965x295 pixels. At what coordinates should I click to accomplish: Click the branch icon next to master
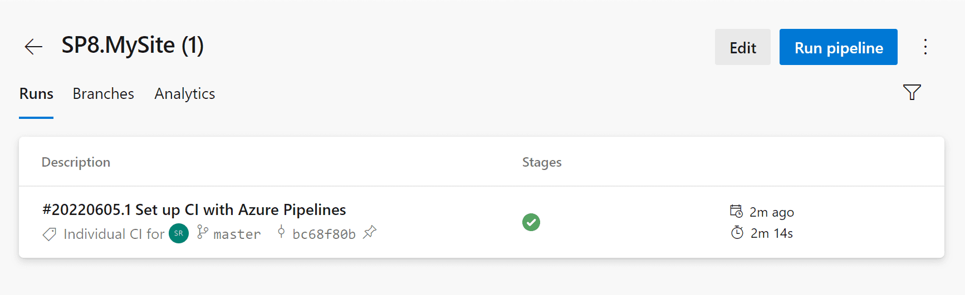(x=203, y=232)
